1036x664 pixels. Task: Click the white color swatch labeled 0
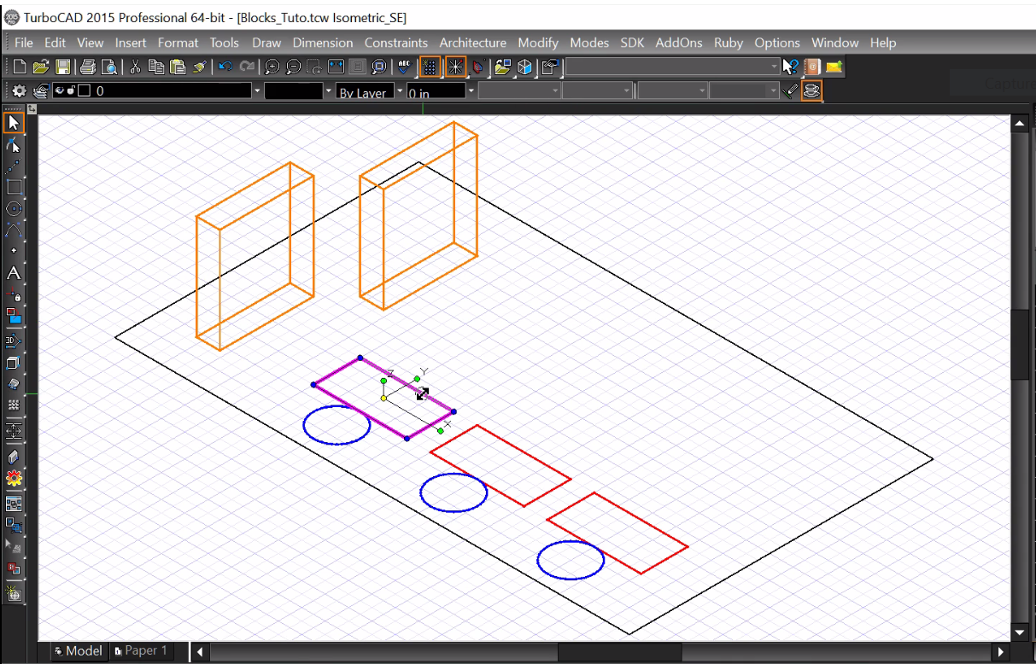[84, 90]
